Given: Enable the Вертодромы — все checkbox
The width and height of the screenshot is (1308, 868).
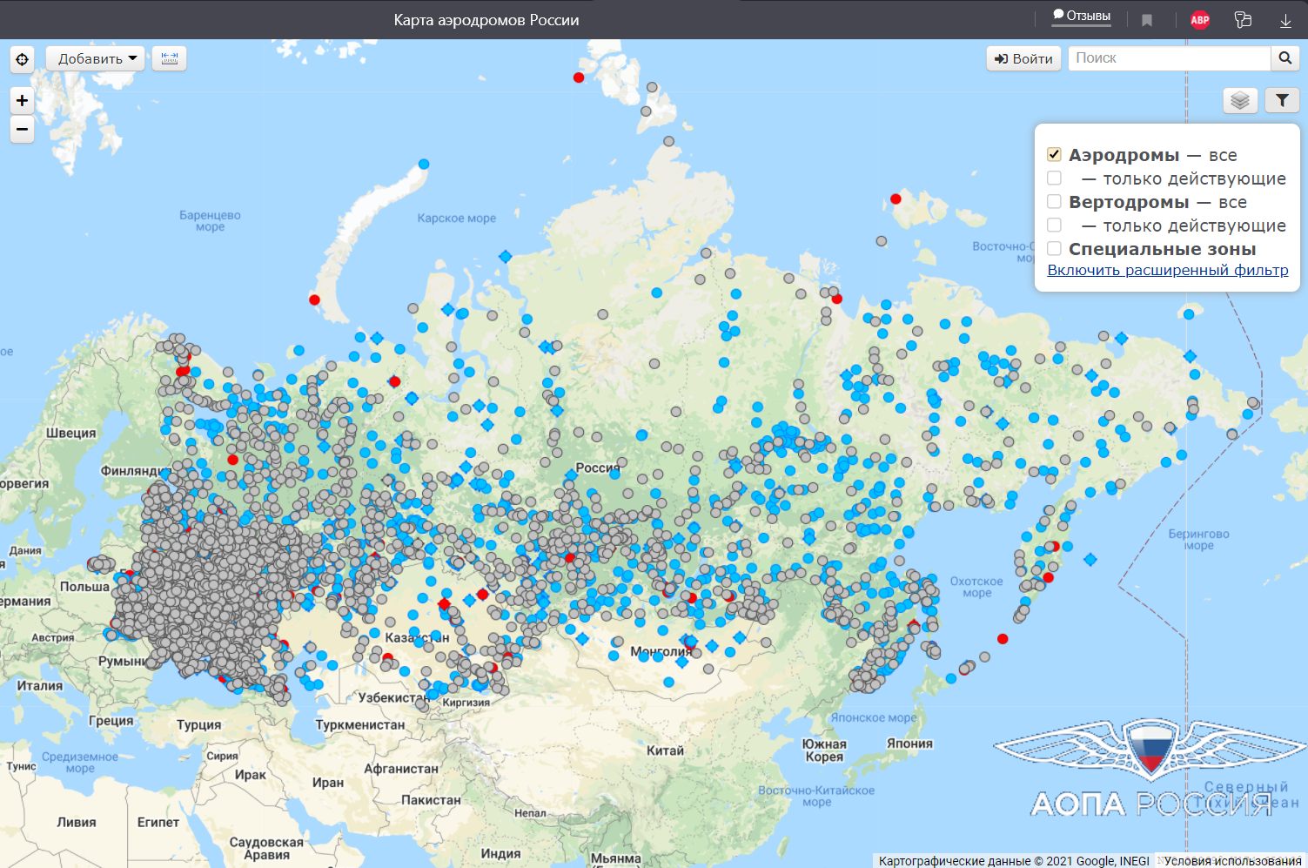Looking at the screenshot, I should [1054, 201].
